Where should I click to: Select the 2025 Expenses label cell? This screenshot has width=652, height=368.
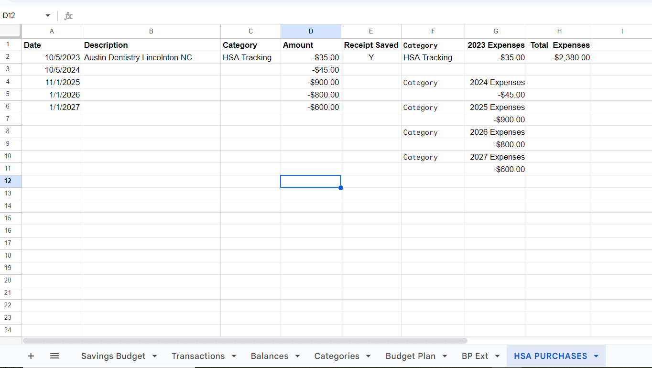click(x=496, y=107)
